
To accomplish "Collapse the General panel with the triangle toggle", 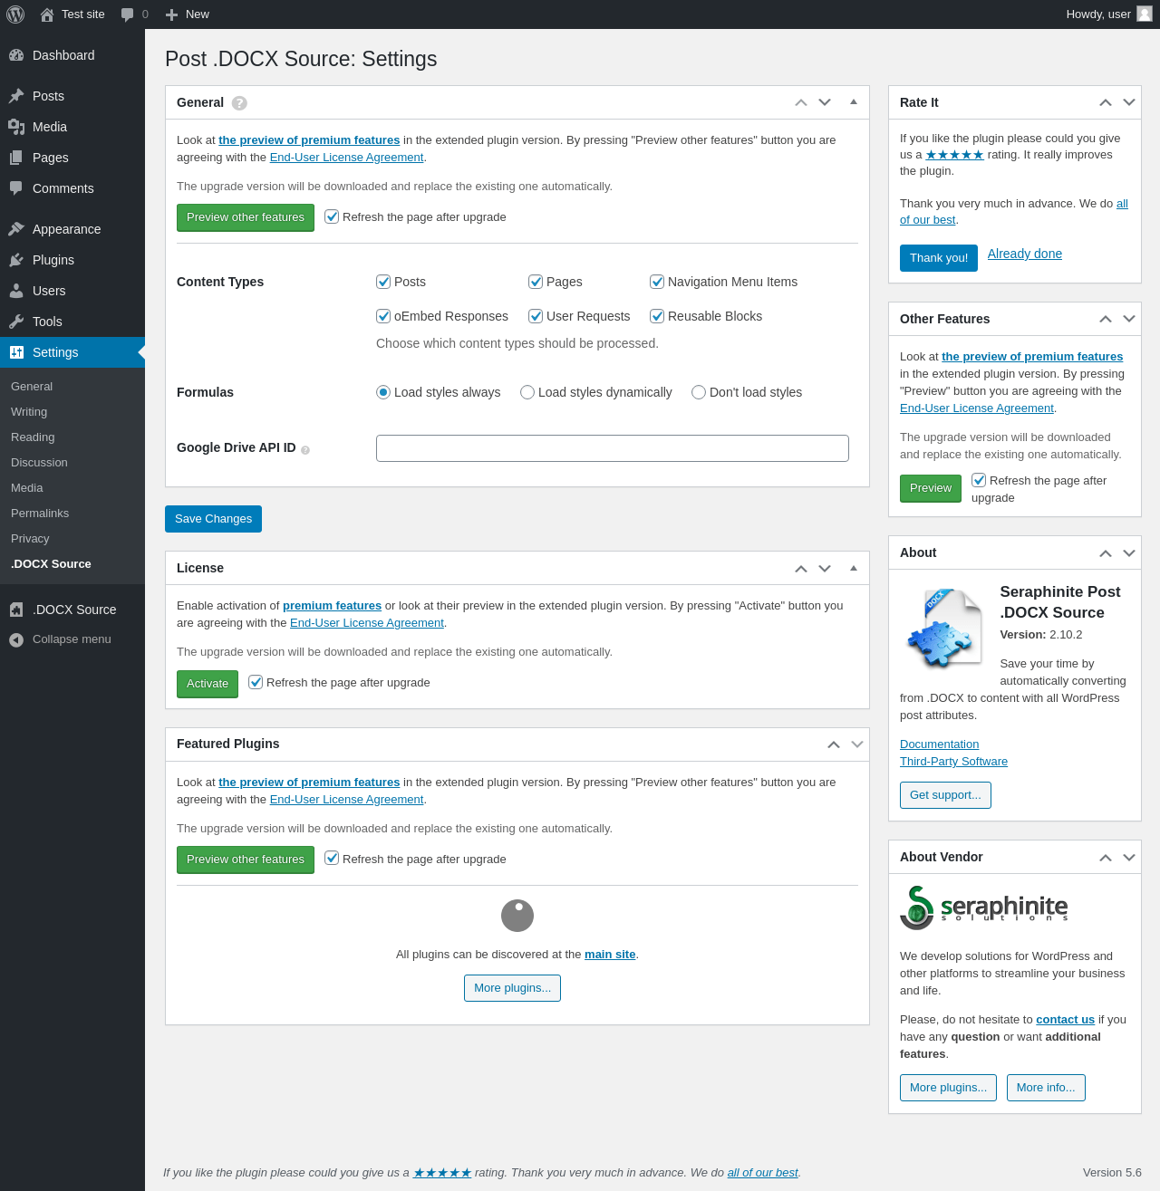I will click(854, 101).
